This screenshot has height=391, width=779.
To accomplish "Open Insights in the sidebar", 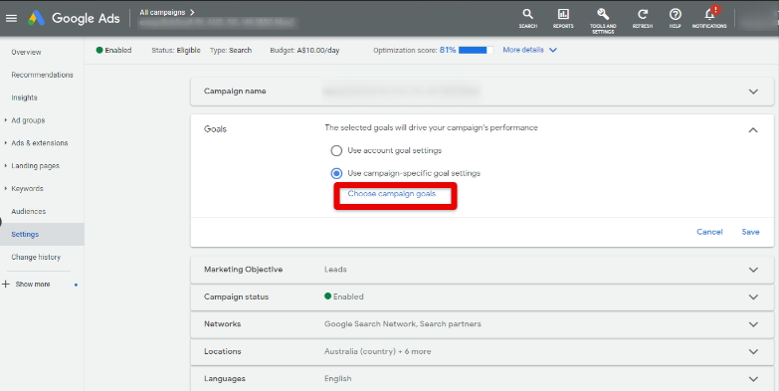I will click(x=24, y=98).
